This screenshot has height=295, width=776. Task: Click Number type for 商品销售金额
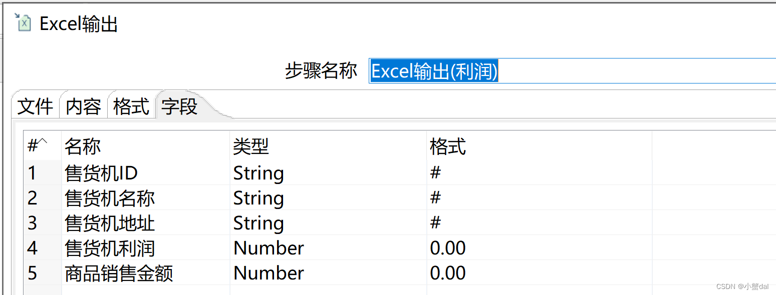328,273
